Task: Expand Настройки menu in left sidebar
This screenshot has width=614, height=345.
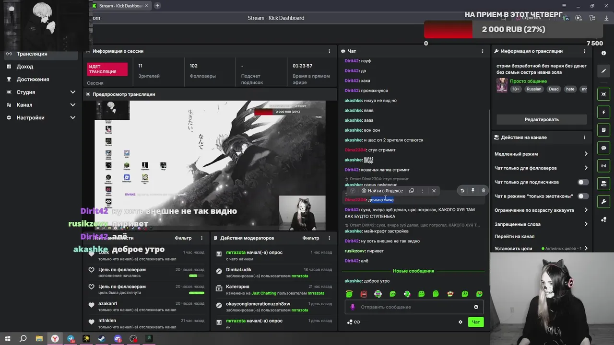Action: (73, 118)
